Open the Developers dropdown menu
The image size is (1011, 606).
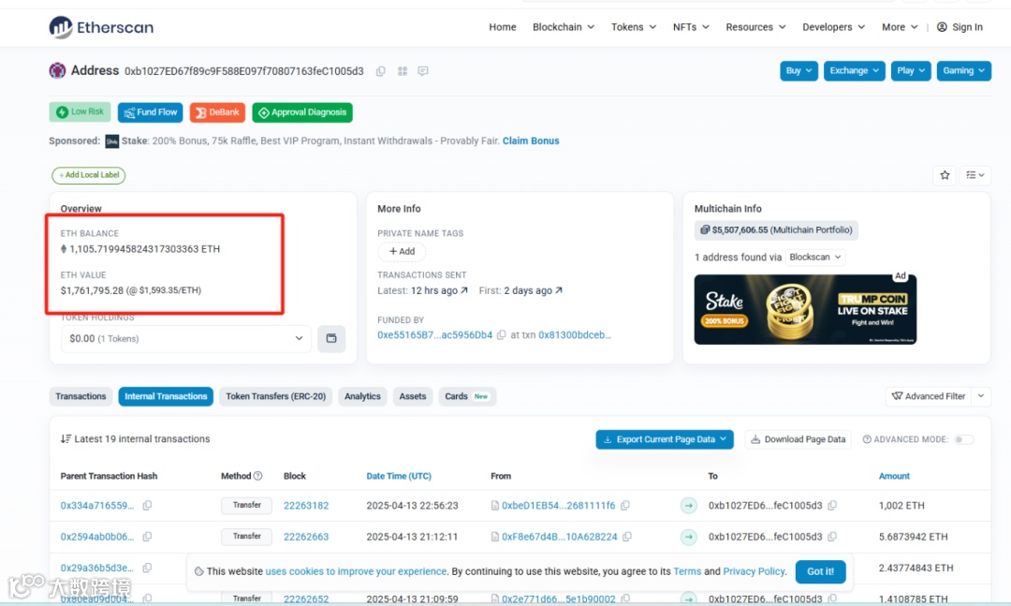[834, 27]
